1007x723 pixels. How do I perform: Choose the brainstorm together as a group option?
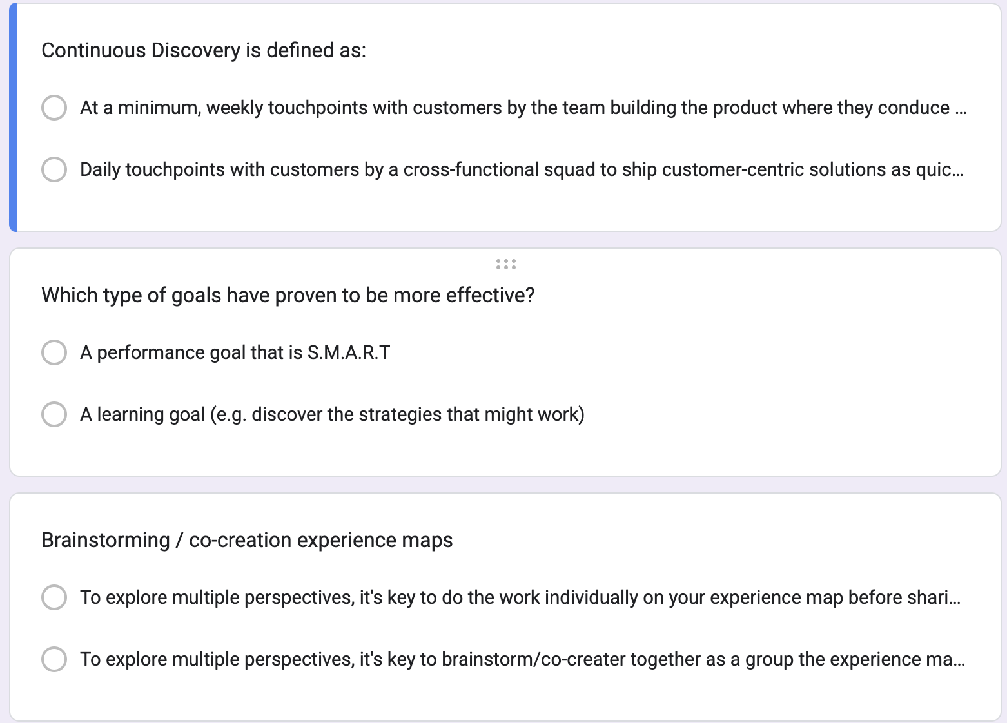55,659
